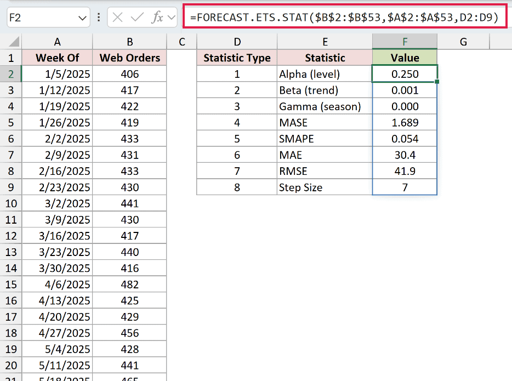Click the Enter checkmark formula icon
The width and height of the screenshot is (512, 381).
(x=137, y=18)
